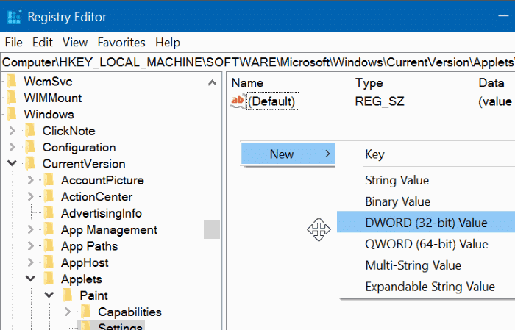Image resolution: width=515 pixels, height=330 pixels.
Task: Choose Multi-String Value from the submenu
Action: tap(426, 265)
